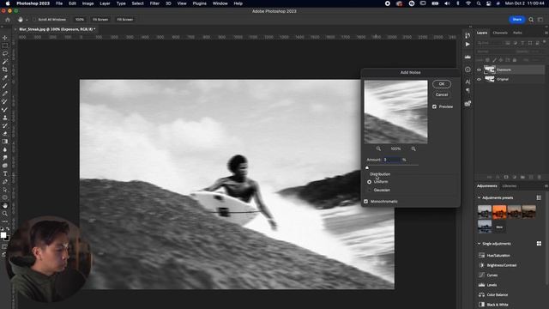
Task: Switch to the Libraries tab
Action: tap(510, 186)
